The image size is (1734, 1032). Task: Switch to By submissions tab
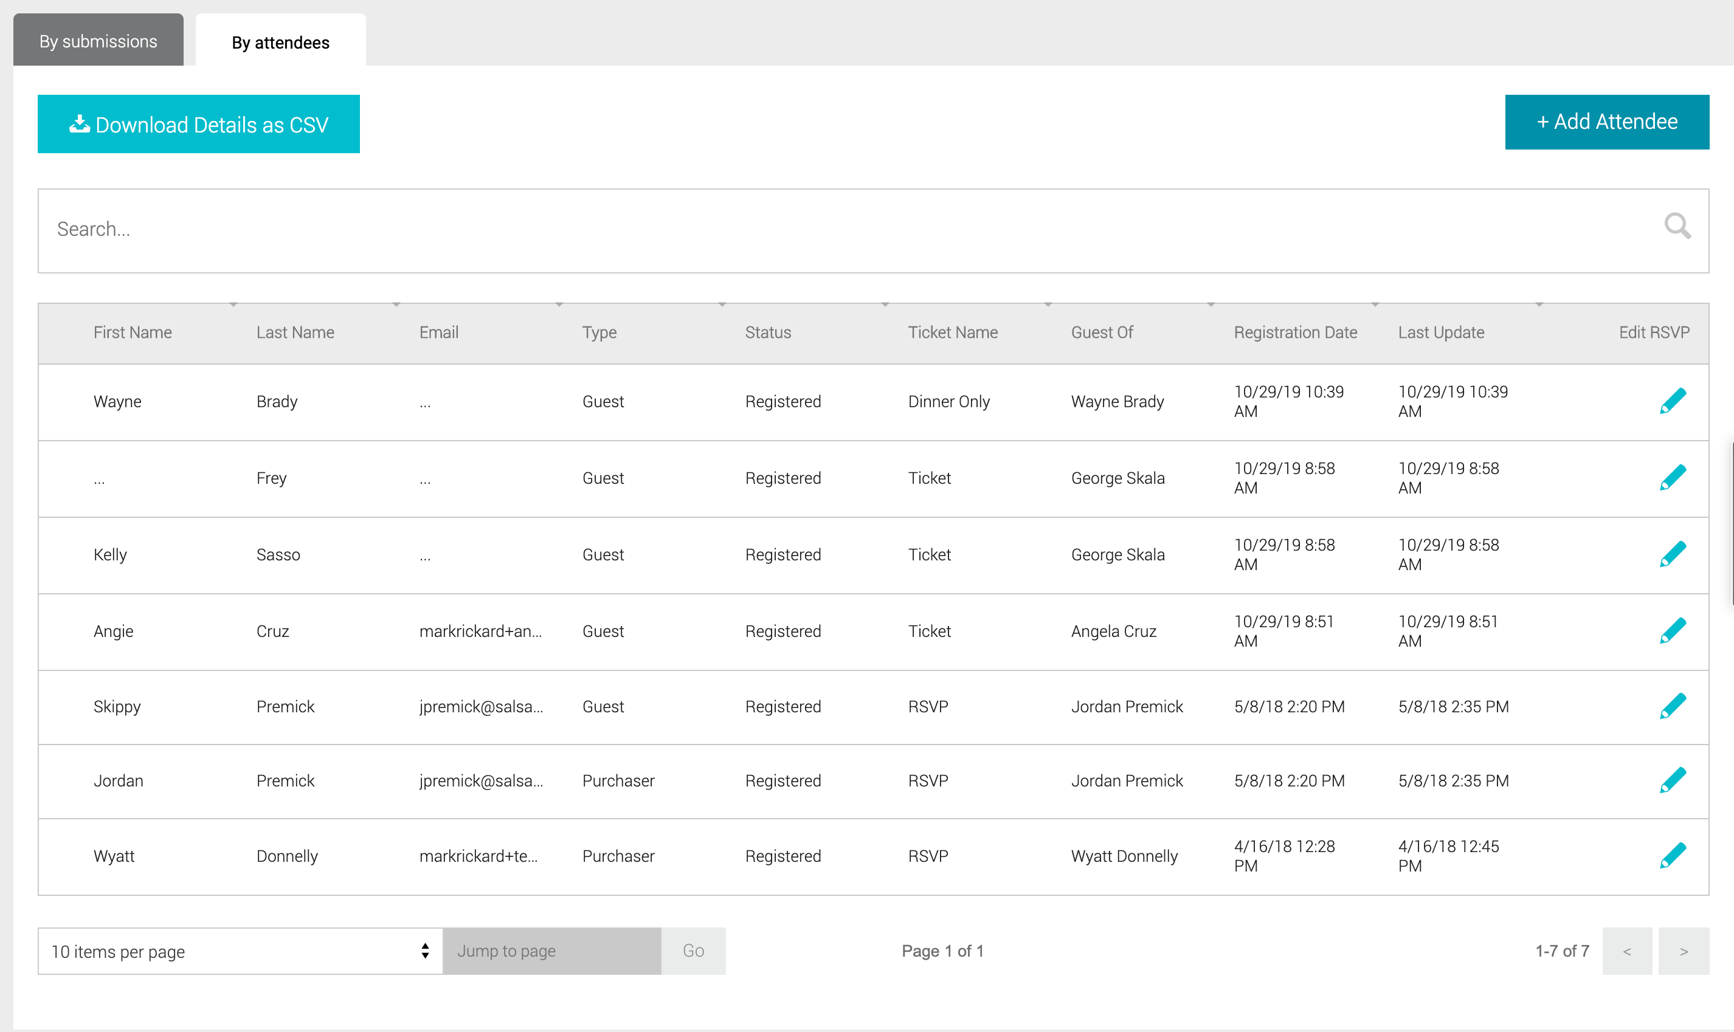coord(98,41)
